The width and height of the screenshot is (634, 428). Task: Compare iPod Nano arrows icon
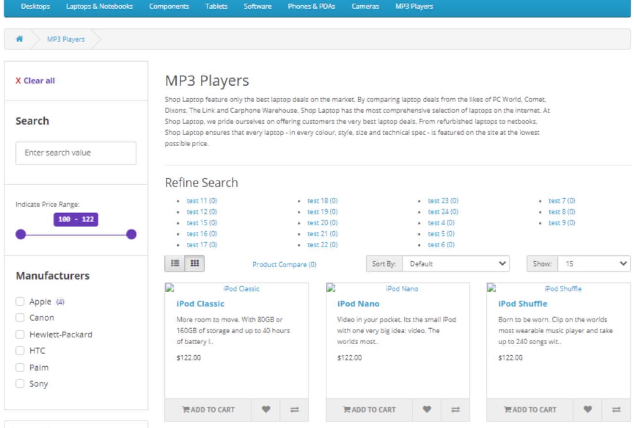pyautogui.click(x=455, y=410)
